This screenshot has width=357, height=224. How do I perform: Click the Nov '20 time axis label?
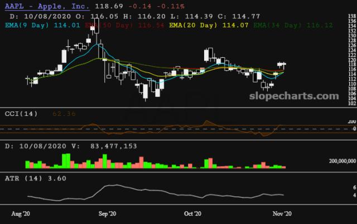tap(282, 214)
